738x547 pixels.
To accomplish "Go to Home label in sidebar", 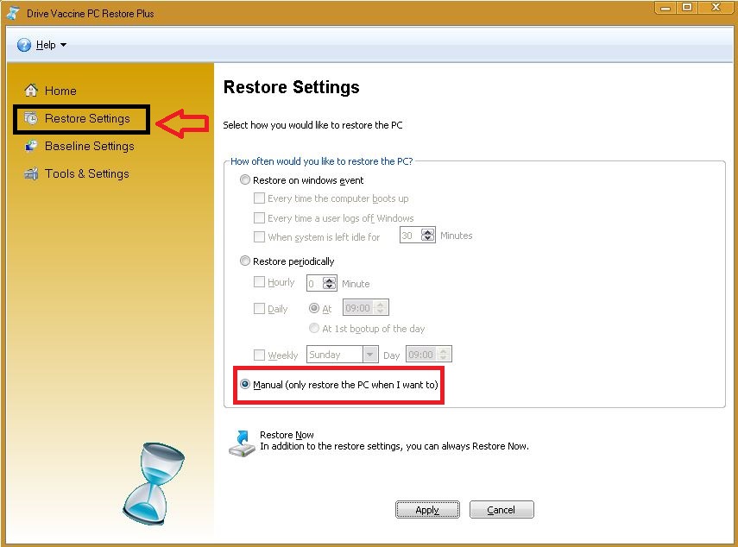I will pyautogui.click(x=60, y=91).
